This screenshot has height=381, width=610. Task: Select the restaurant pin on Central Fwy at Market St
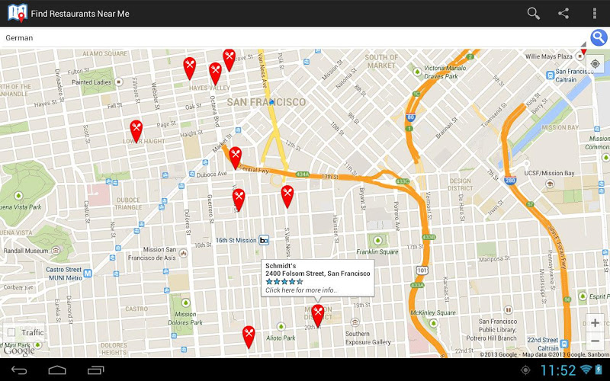[235, 158]
